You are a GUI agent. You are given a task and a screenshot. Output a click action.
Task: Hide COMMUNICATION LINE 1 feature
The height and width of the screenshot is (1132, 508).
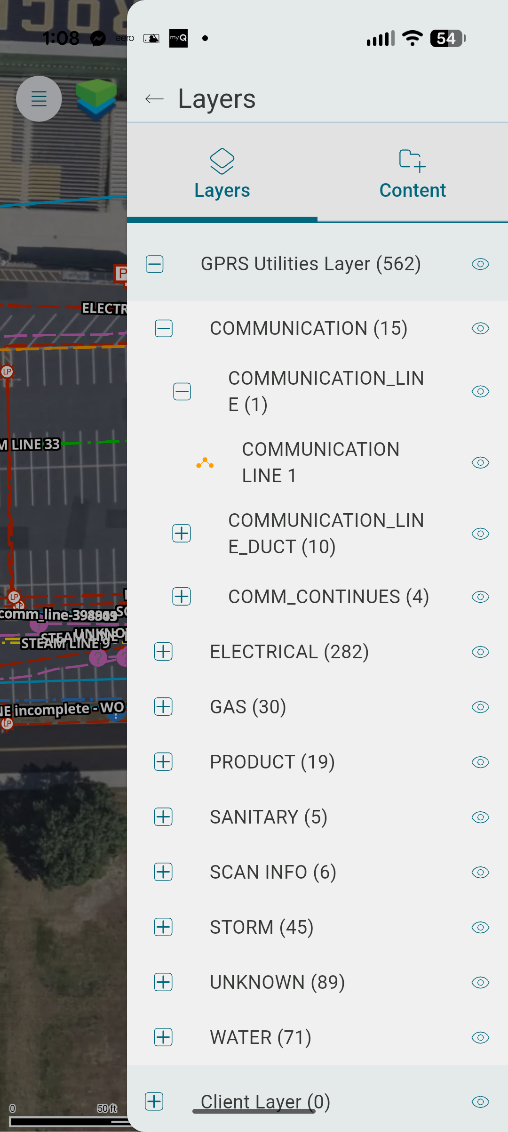[480, 462]
